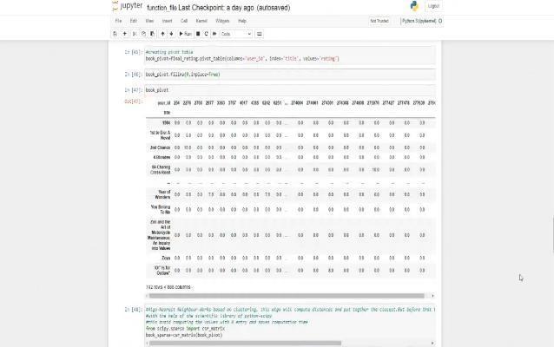The width and height of the screenshot is (554, 347).
Task: Move selected cell down
Action: pyautogui.click(x=171, y=34)
